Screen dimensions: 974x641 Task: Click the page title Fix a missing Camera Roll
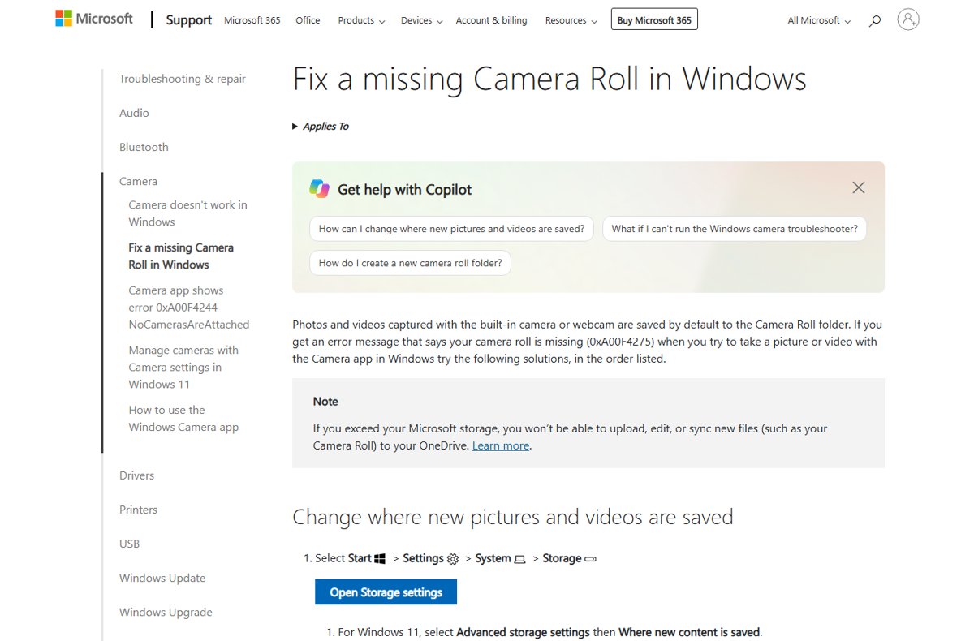(x=549, y=79)
